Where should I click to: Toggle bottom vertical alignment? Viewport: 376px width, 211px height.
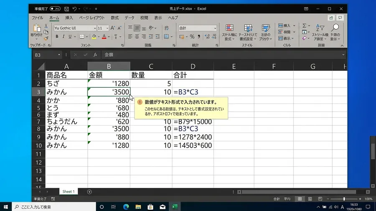tap(144, 28)
